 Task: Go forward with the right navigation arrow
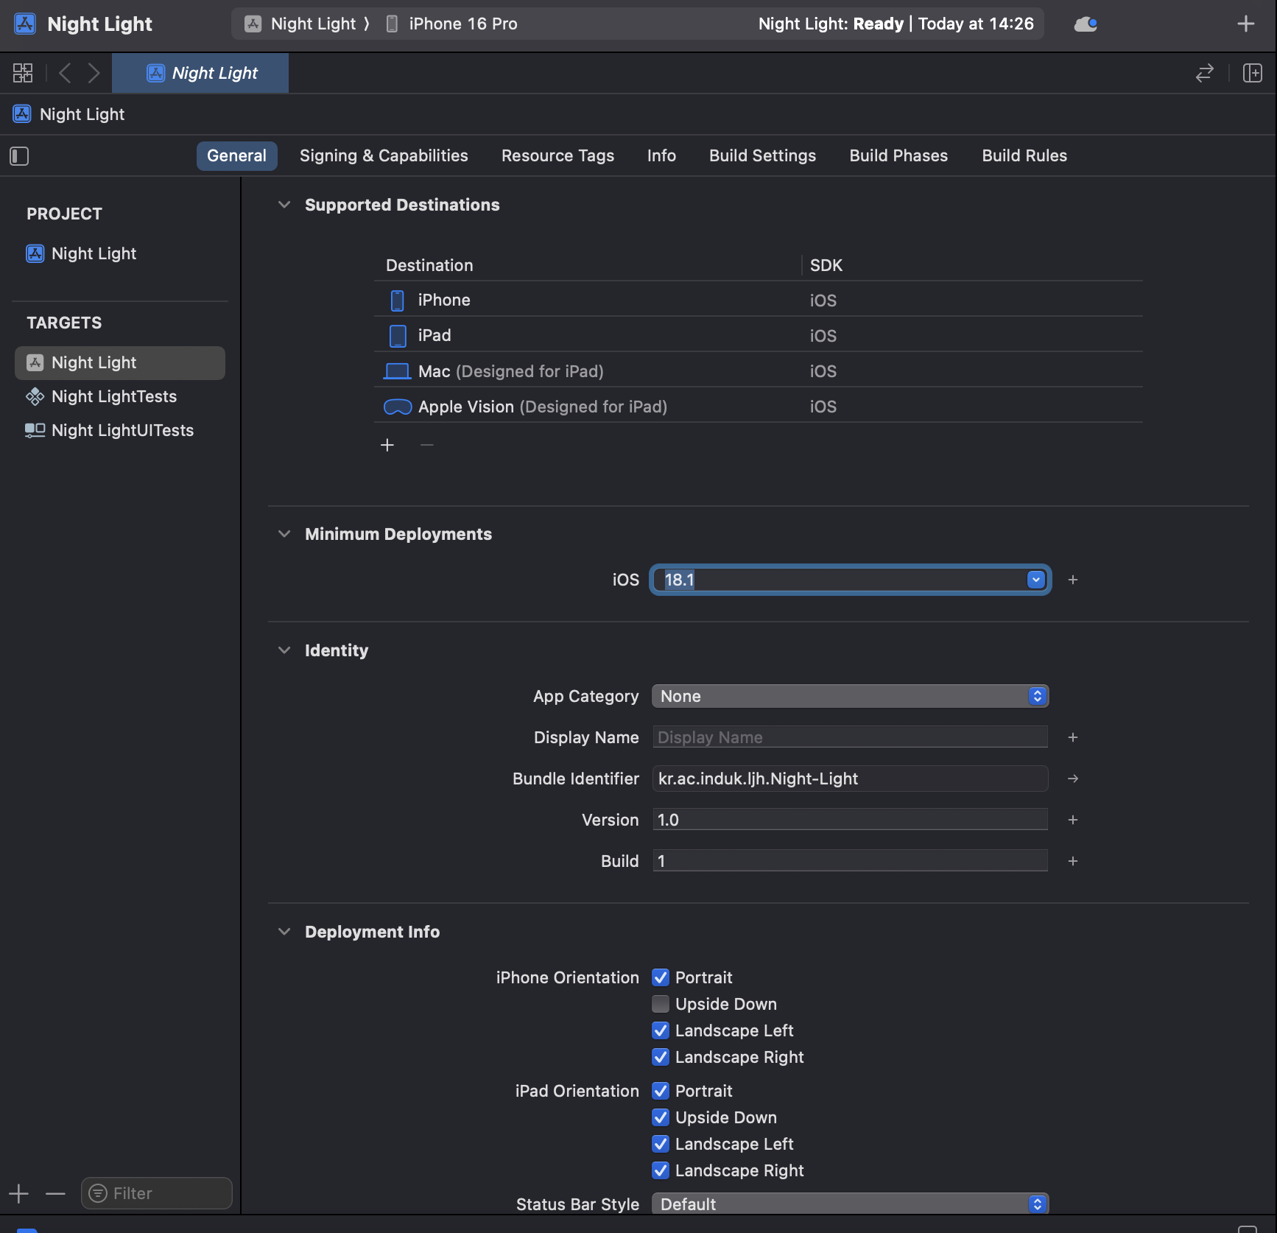[x=94, y=73]
